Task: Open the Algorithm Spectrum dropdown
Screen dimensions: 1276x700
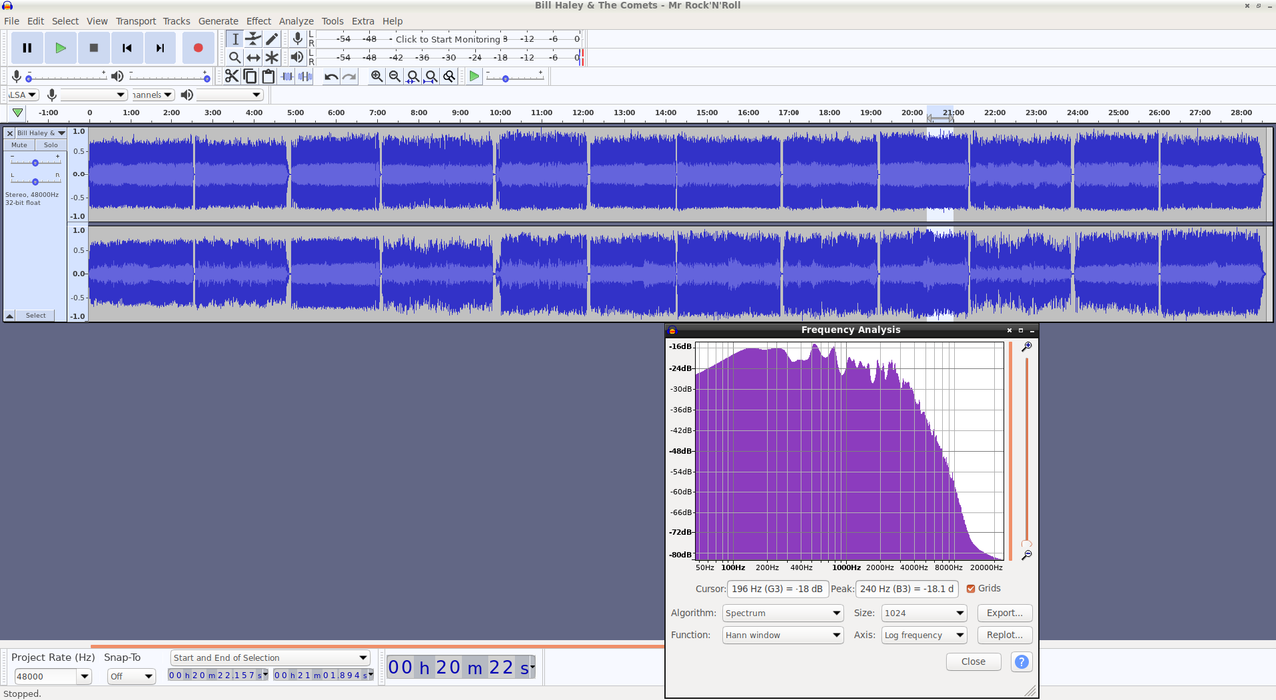Action: pos(784,613)
